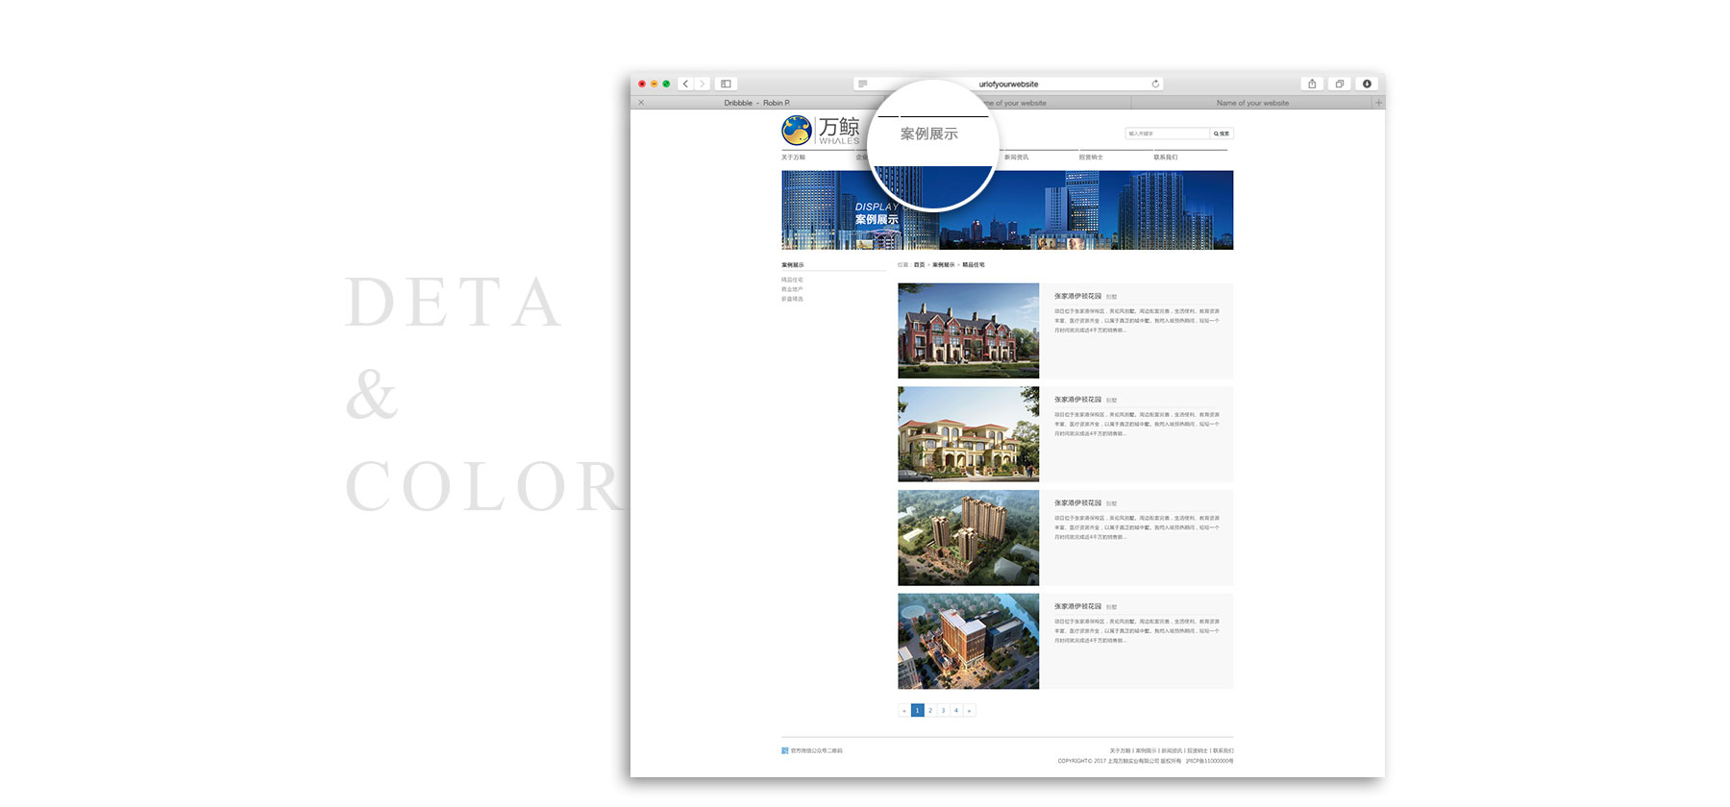Select page 1 in pagination
The height and width of the screenshot is (807, 1730).
[x=917, y=711]
